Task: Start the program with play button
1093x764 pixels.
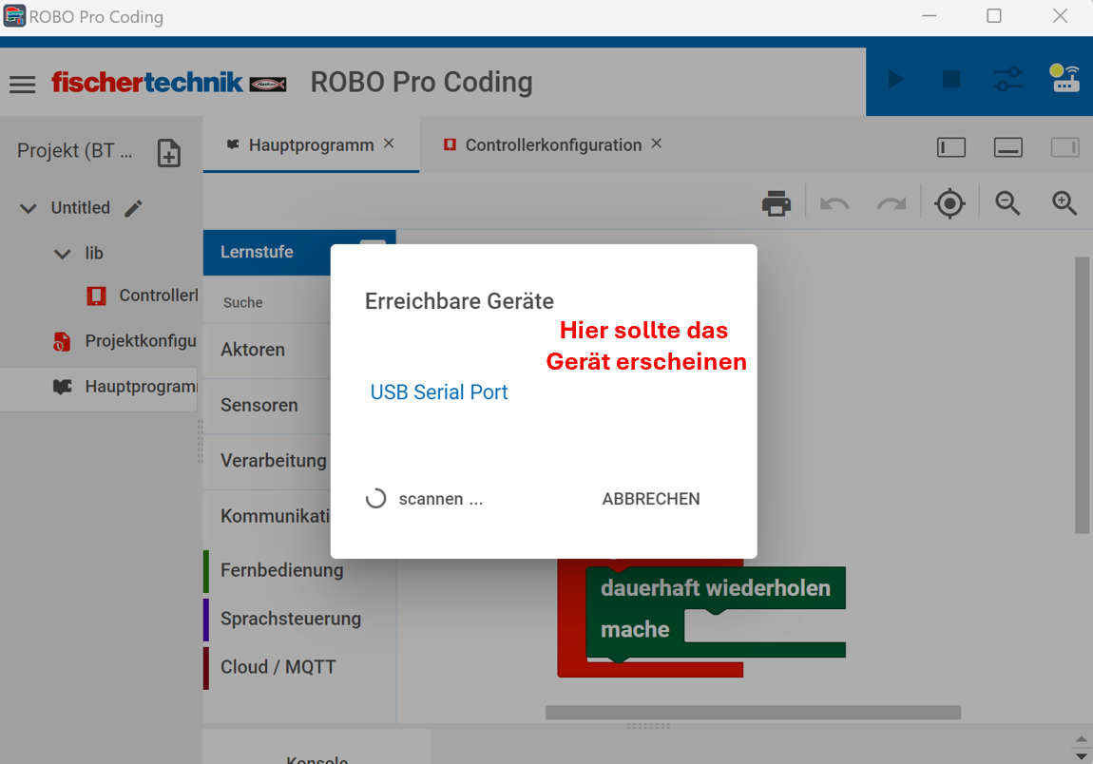Action: (895, 80)
